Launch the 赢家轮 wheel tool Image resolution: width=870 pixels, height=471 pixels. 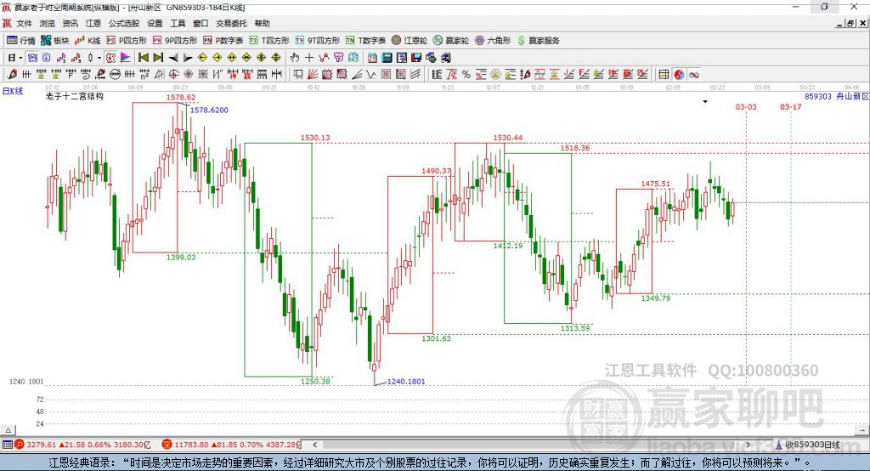click(x=451, y=41)
